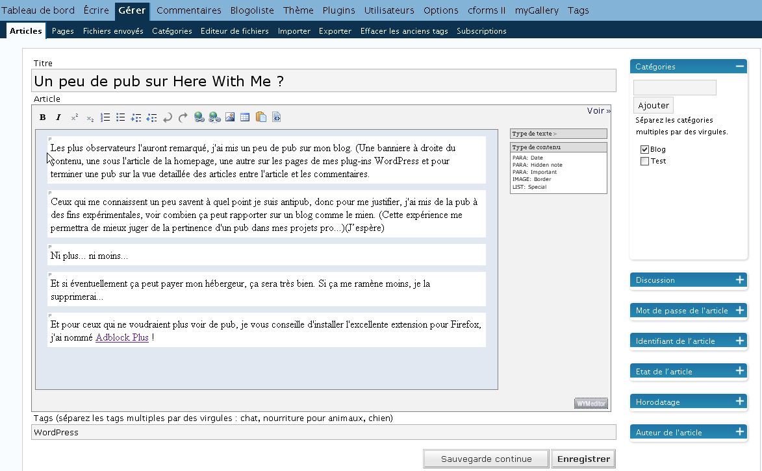Open the Commentaires menu
This screenshot has width=762, height=471.
(188, 10)
